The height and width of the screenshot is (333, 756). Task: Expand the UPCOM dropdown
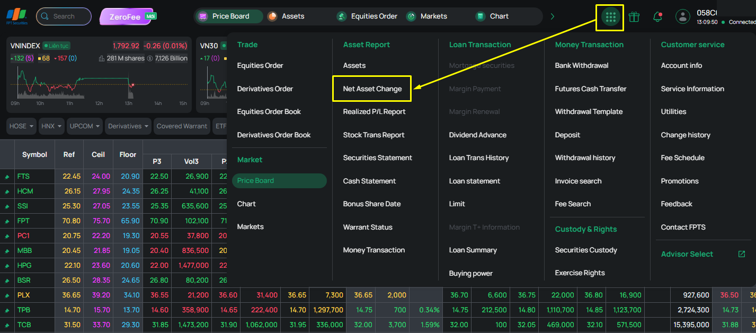pyautogui.click(x=85, y=126)
